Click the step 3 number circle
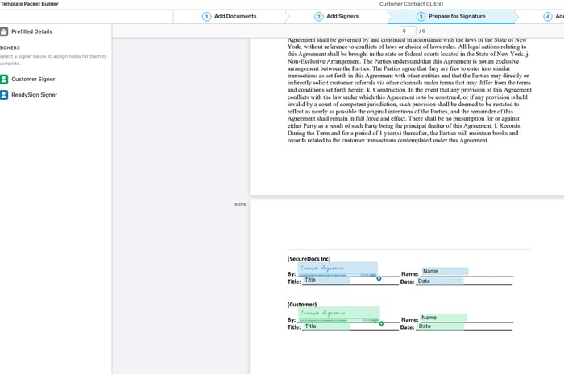The image size is (564, 374). [x=421, y=17]
